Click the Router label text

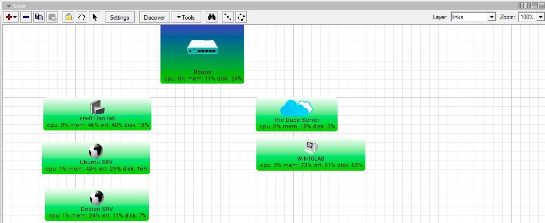click(203, 72)
